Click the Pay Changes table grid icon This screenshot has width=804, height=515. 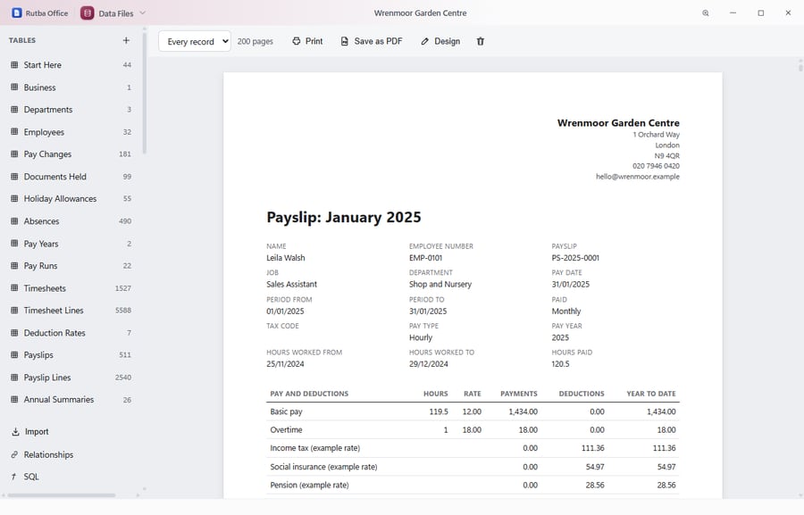[14, 154]
